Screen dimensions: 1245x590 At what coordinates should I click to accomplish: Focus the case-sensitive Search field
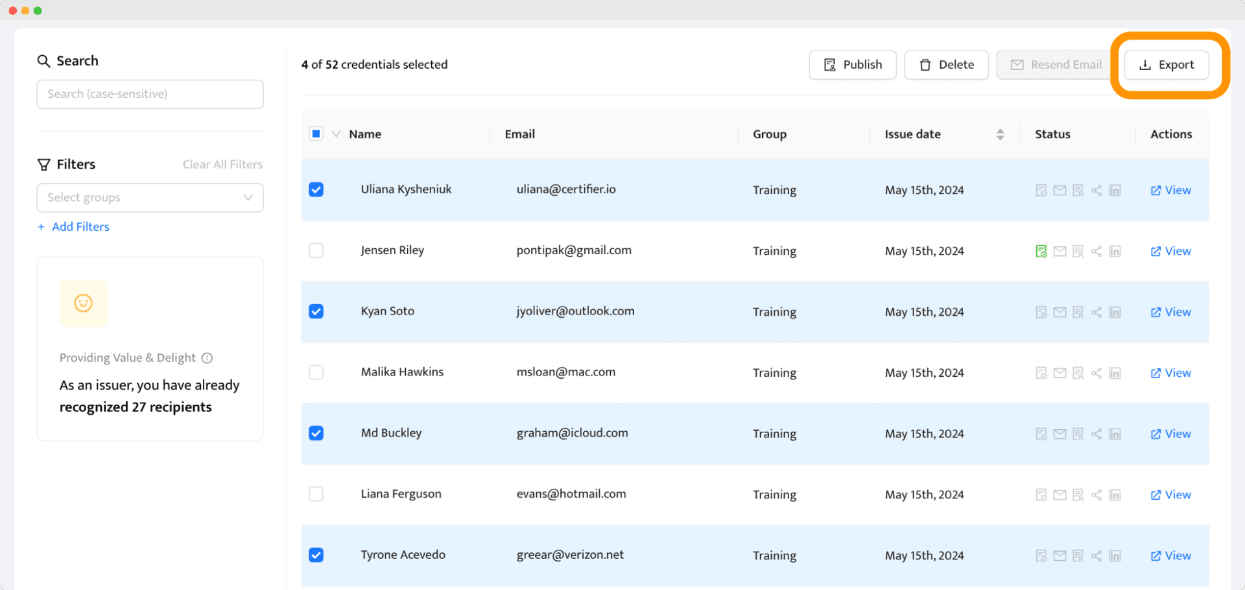click(150, 94)
